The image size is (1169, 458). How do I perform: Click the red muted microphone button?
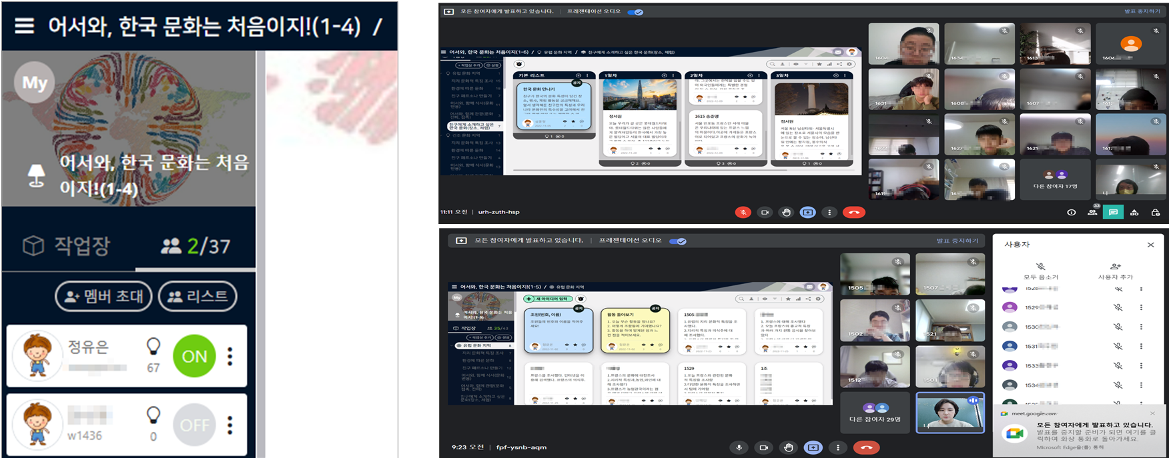(743, 212)
